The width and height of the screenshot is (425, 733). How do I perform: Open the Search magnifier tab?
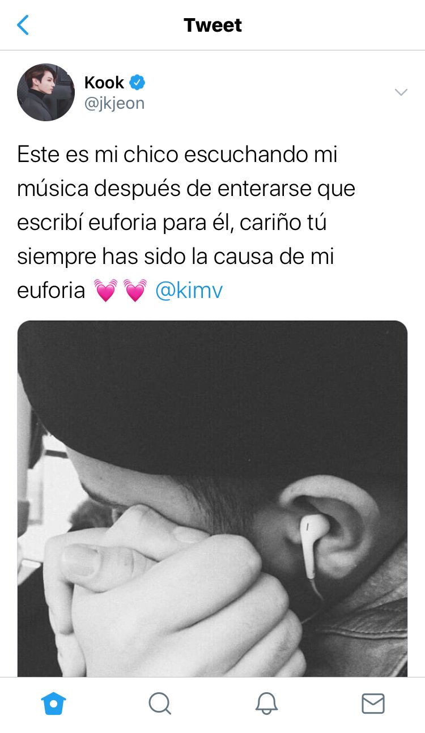click(160, 704)
